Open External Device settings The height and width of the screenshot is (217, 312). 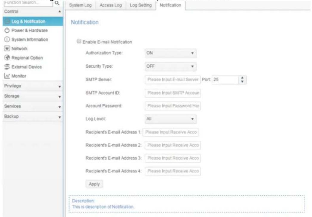[33, 67]
